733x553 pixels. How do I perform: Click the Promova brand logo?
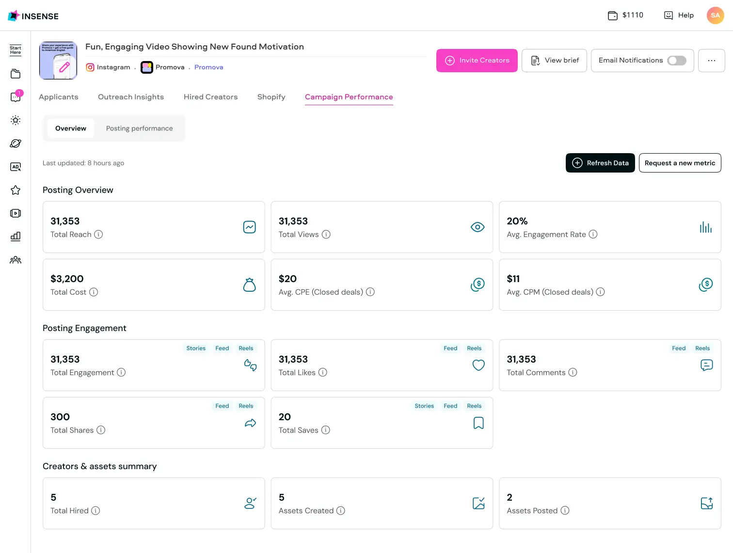[x=147, y=67]
